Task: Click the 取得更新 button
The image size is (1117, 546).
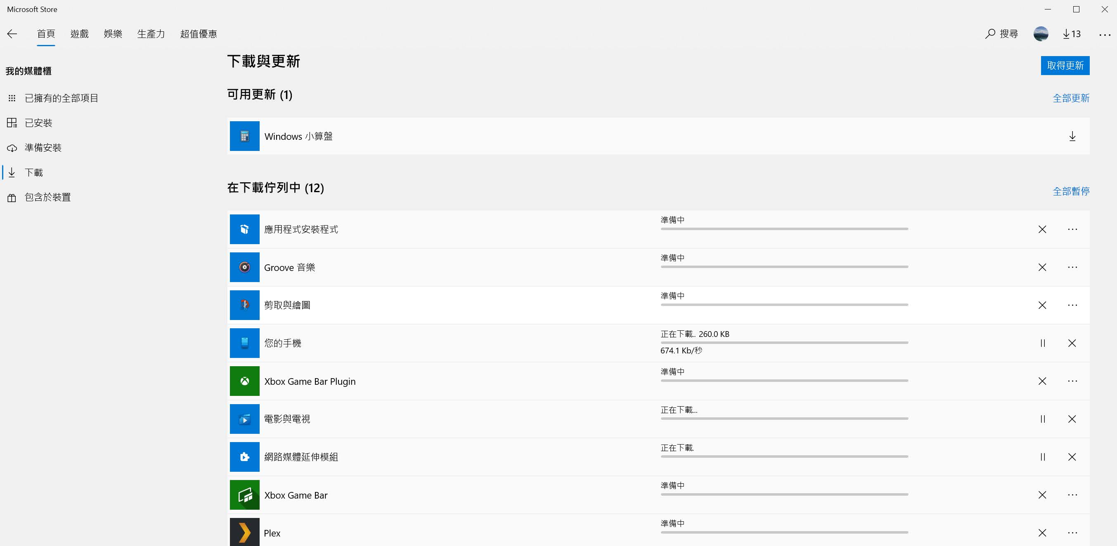Action: [x=1065, y=66]
